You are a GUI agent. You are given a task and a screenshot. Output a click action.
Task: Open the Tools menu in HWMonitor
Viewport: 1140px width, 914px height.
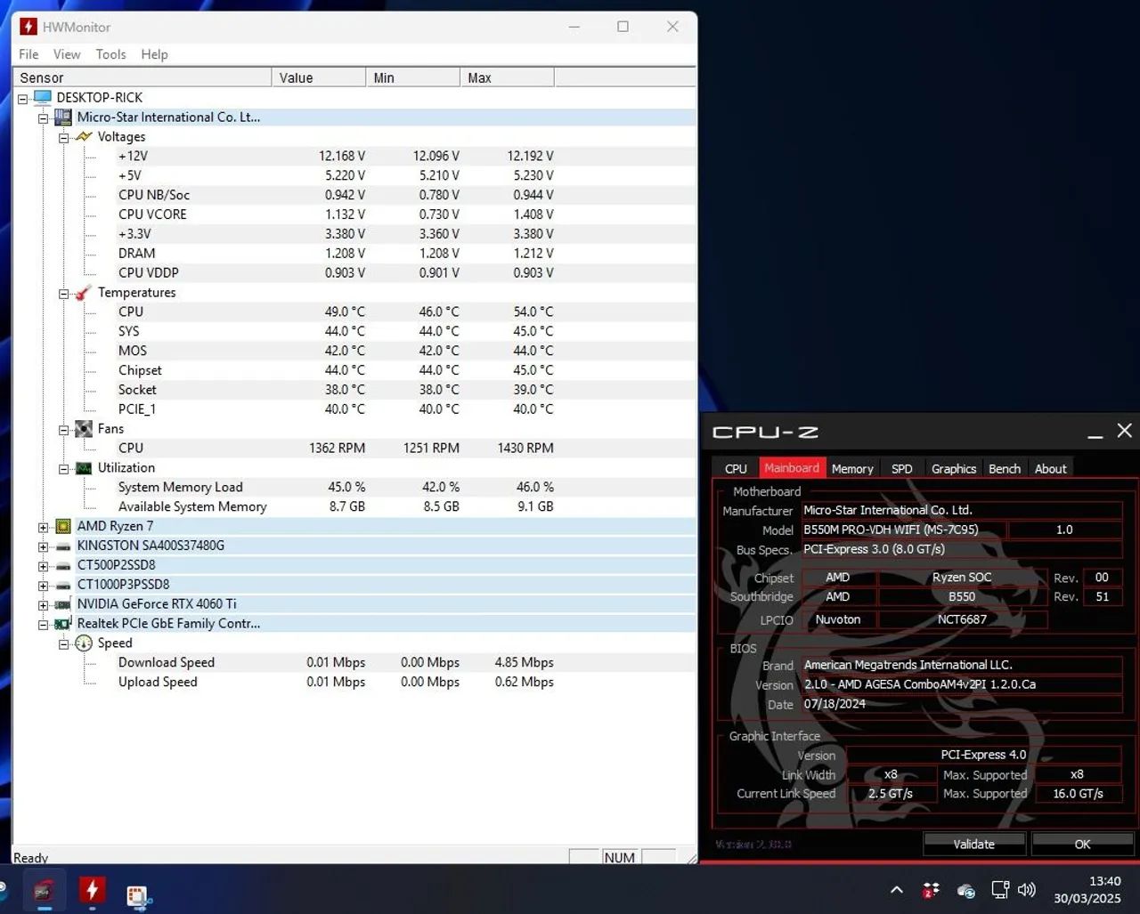[x=111, y=54]
